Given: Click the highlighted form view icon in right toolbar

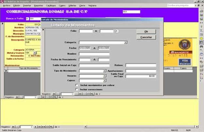Looking at the screenshot, I should [201, 43].
